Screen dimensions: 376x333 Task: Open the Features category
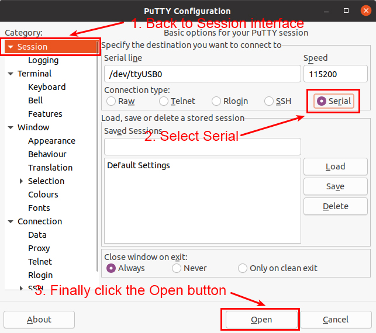coord(45,114)
